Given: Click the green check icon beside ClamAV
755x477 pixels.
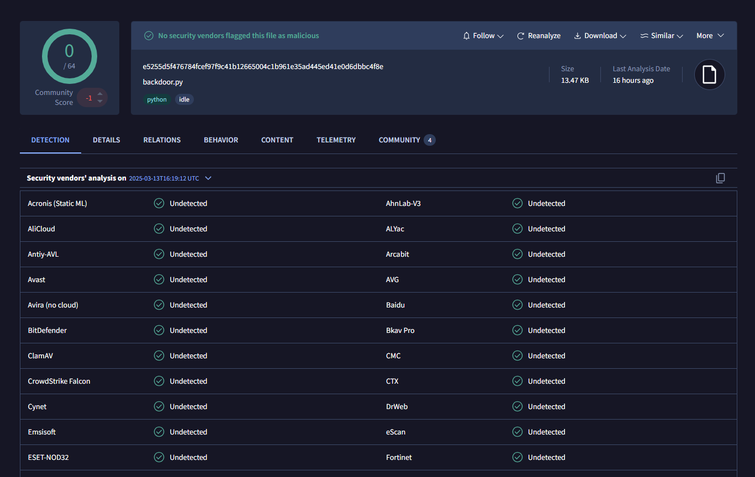Looking at the screenshot, I should [159, 356].
